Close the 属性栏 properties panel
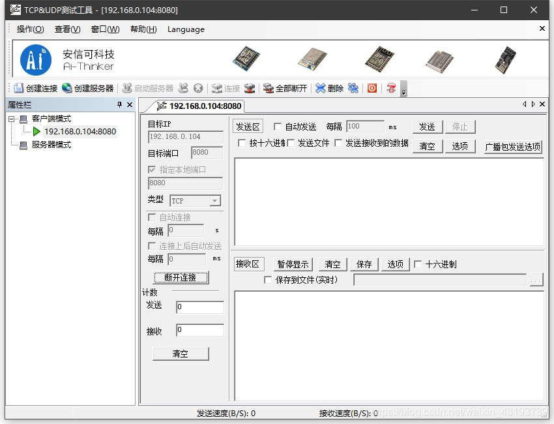Screen dimensions: 554x424 pyautogui.click(x=130, y=104)
